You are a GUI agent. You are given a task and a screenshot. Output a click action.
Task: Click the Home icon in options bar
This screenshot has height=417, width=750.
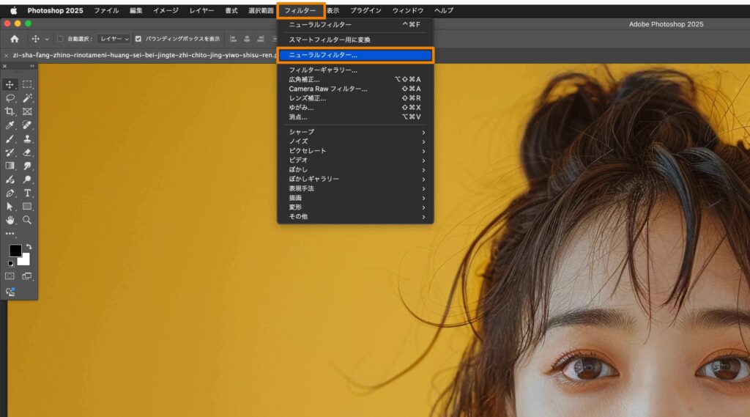[x=14, y=39]
